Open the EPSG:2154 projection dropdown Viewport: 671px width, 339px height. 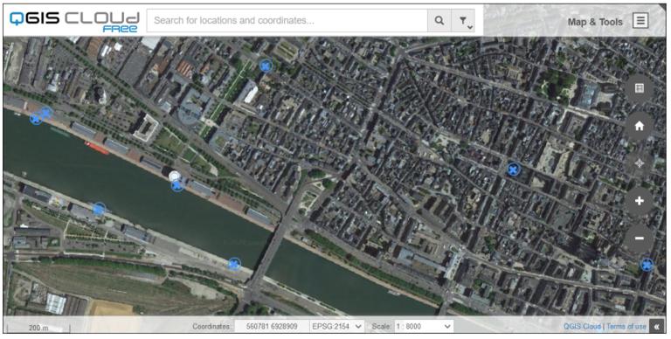coord(336,327)
